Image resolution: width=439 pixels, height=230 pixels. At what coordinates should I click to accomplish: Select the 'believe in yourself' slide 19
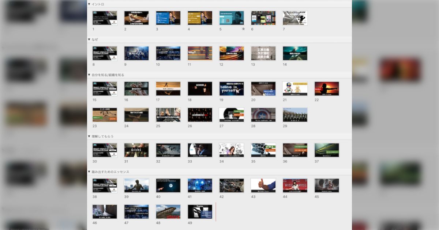point(232,89)
